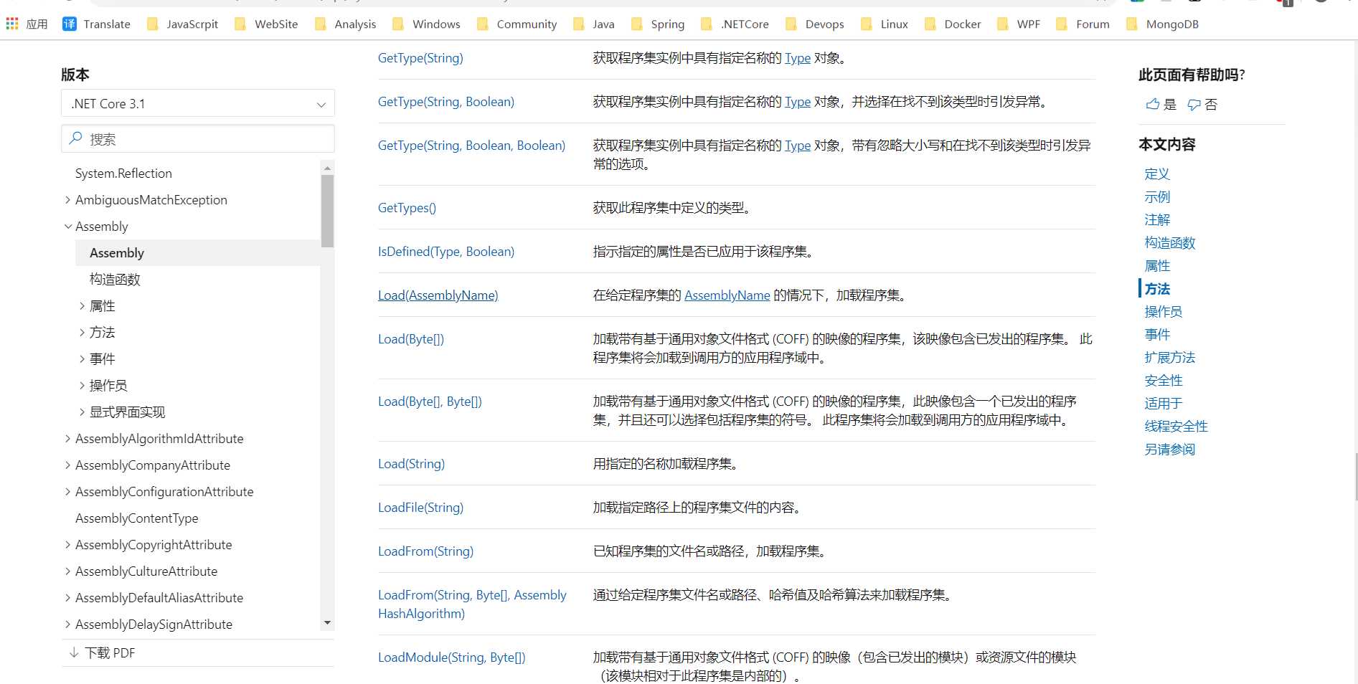Give thumbs-down feedback with 否

coord(1203,104)
